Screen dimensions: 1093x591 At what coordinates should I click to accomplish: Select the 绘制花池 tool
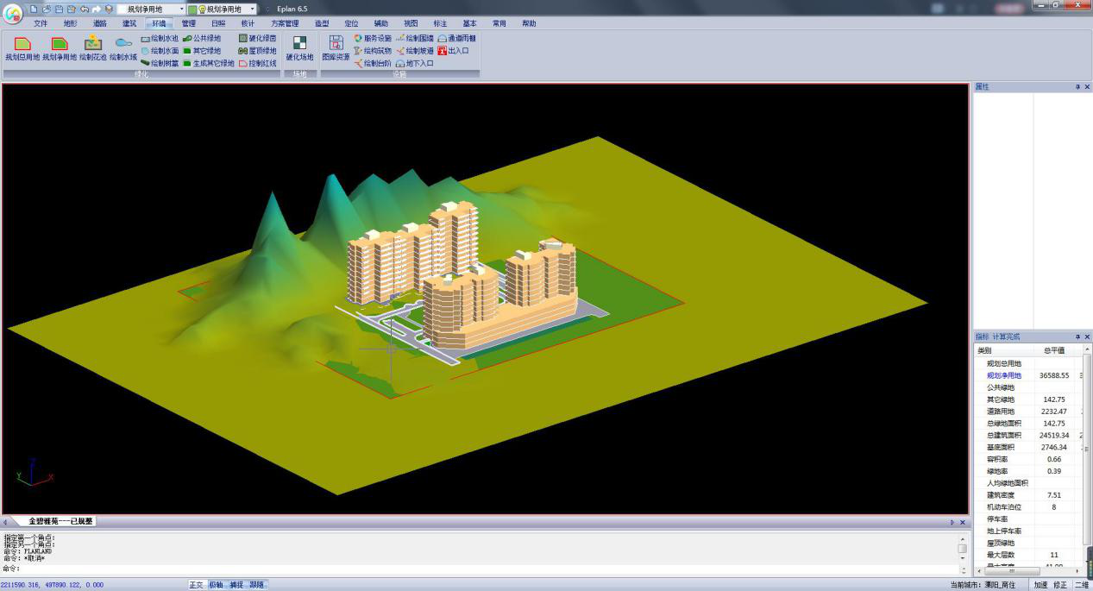tap(93, 45)
